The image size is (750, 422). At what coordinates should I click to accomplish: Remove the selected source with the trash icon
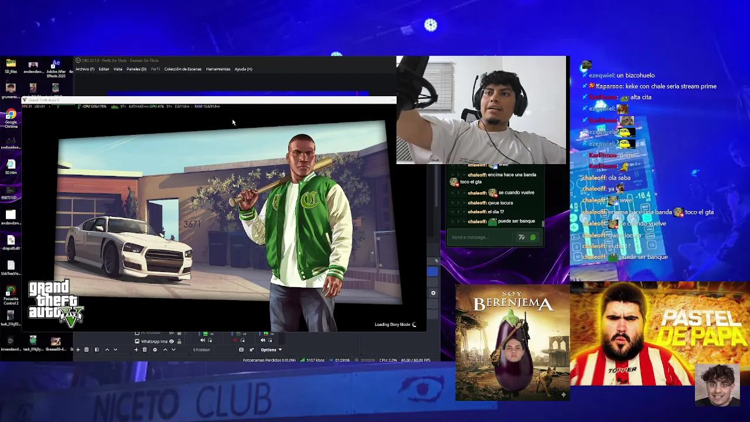[145, 349]
